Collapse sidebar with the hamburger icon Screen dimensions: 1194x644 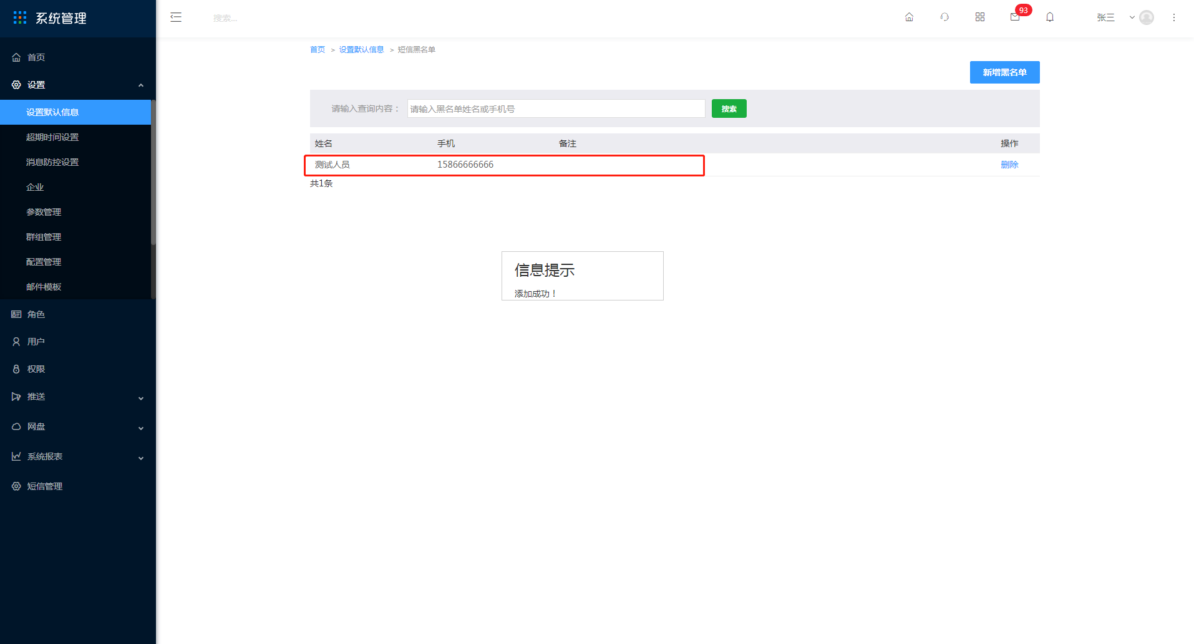[x=176, y=17]
